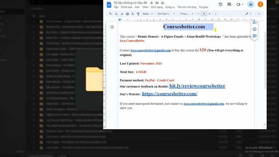Open the bit.ly/reviewcoursebetter link
The height and width of the screenshot is (157, 279).
coord(197,86)
